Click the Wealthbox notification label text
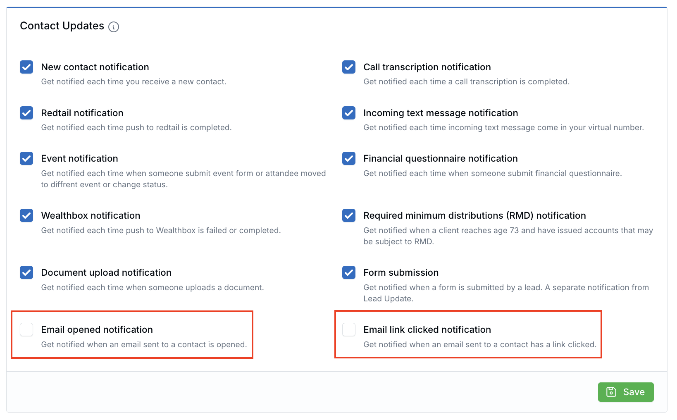 91,215
